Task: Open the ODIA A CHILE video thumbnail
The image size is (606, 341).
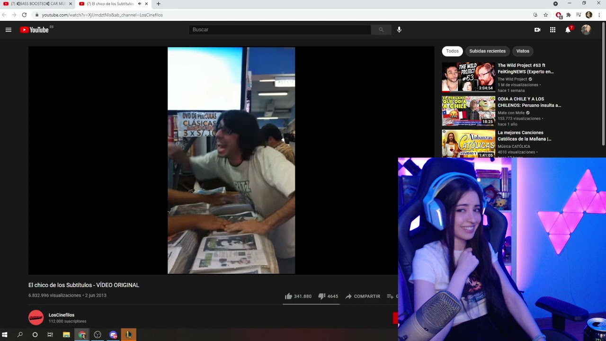Action: pos(468,110)
